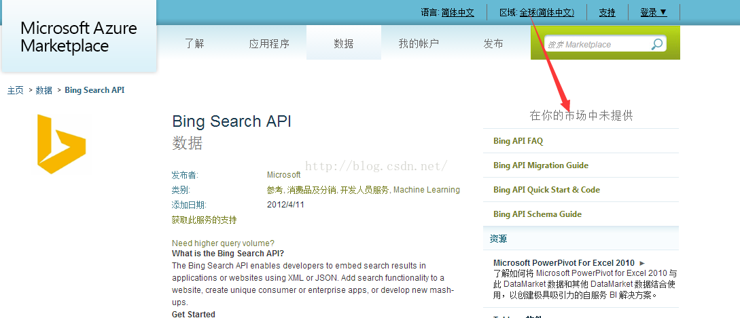Open Microsoft PowerPivot For Excel 2010 link
Image resolution: width=740 pixels, height=318 pixels.
(x=565, y=263)
